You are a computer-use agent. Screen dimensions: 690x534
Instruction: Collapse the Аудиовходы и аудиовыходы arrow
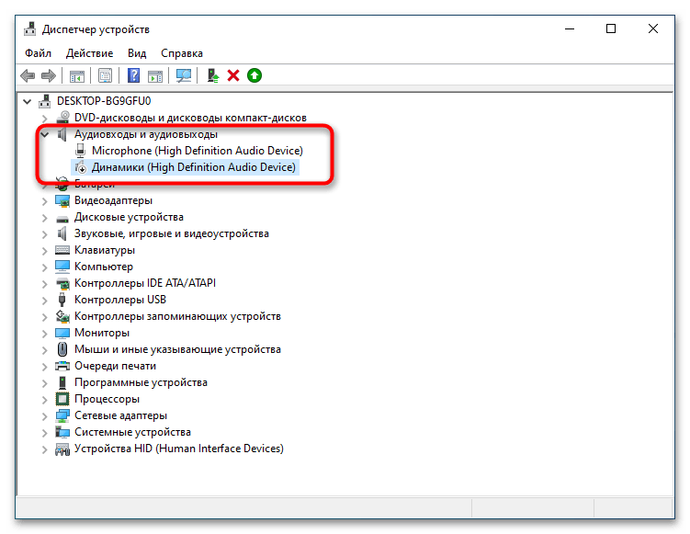tap(44, 135)
